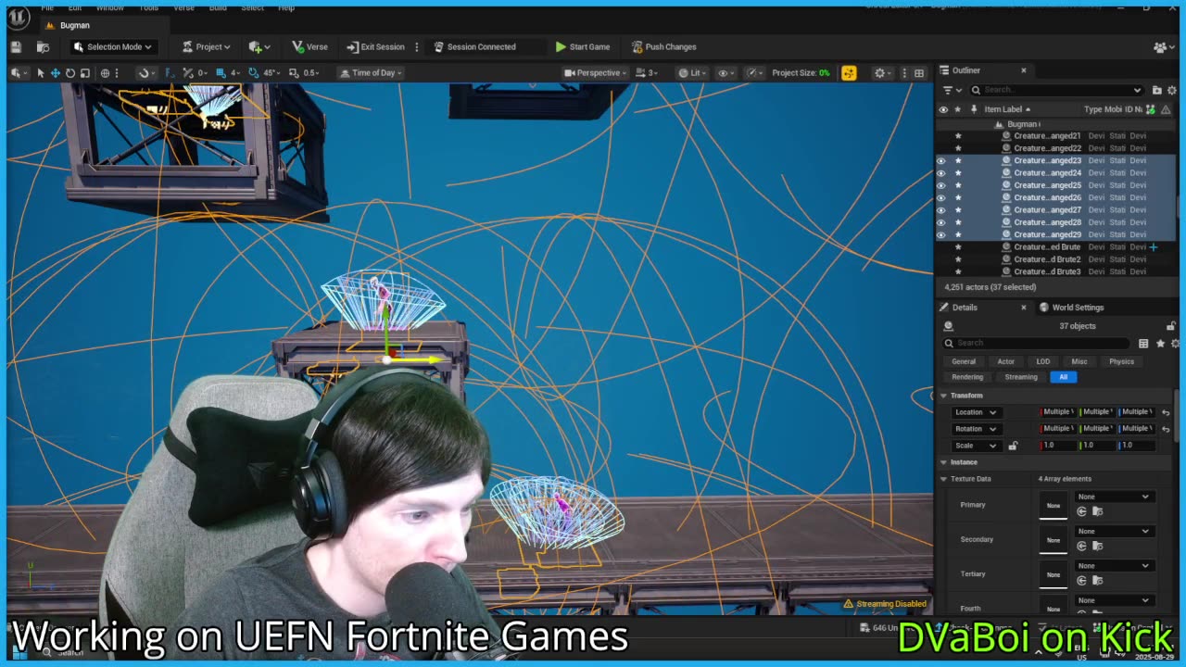Open the Project dropdown menu
The width and height of the screenshot is (1186, 667).
[206, 46]
